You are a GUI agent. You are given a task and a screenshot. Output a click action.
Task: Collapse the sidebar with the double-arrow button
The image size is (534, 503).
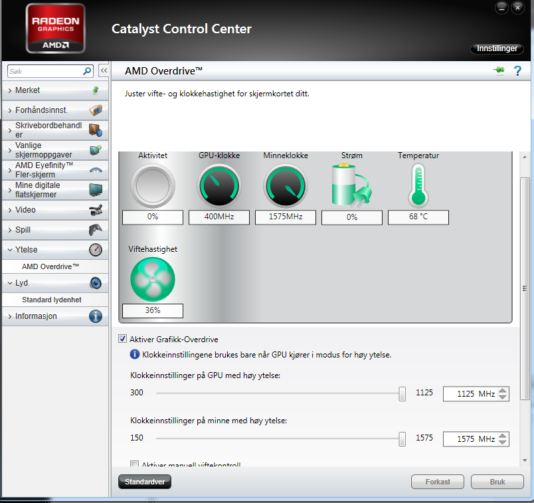104,71
